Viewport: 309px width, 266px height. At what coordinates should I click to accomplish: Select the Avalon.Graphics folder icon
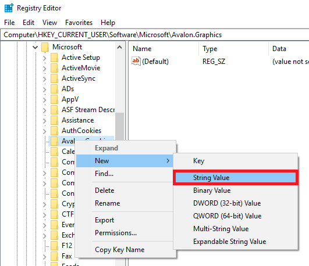pos(54,141)
